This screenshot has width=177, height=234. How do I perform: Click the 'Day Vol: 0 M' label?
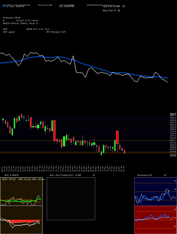pyautogui.click(x=111, y=10)
